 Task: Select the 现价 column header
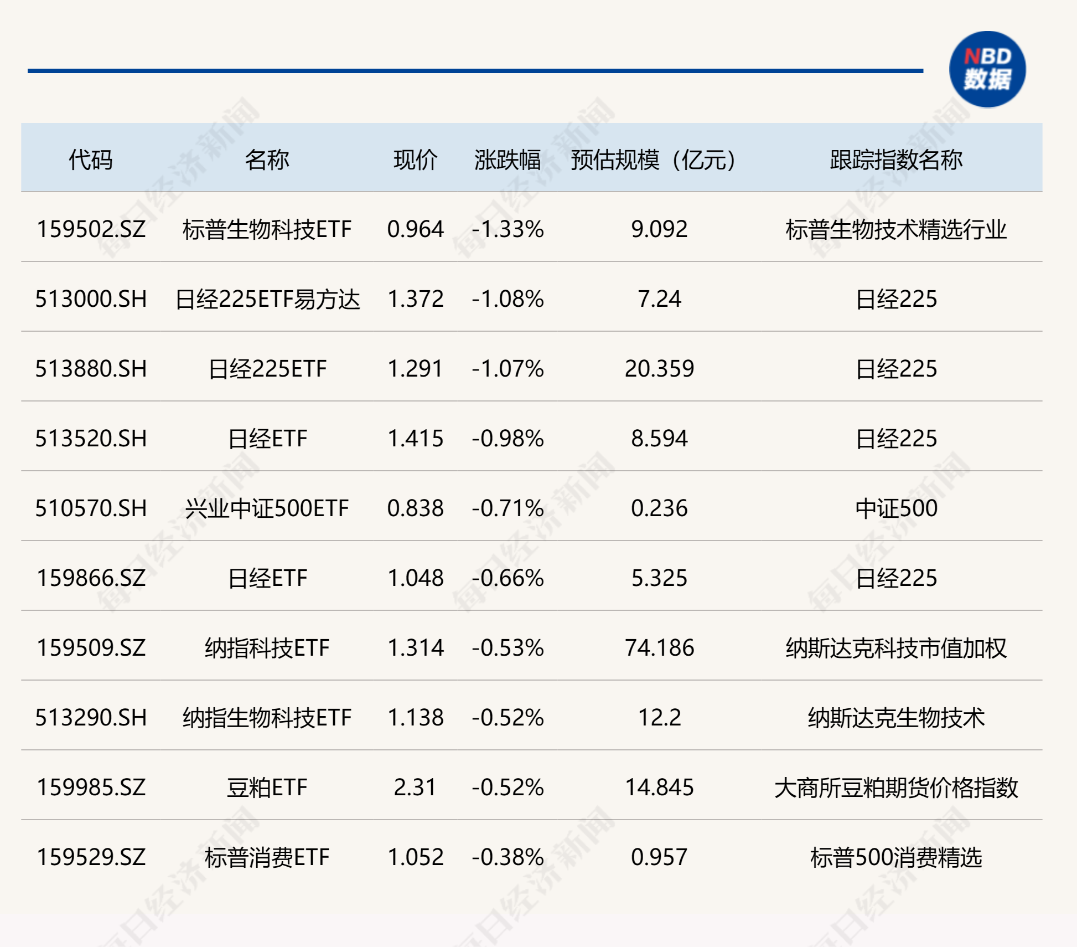coord(416,160)
